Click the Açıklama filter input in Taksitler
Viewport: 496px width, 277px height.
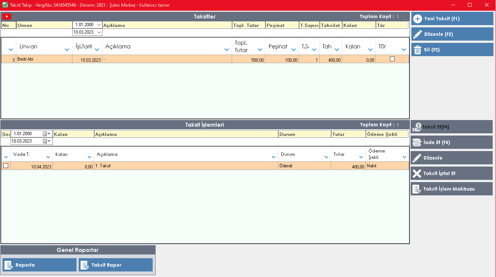coord(167,25)
